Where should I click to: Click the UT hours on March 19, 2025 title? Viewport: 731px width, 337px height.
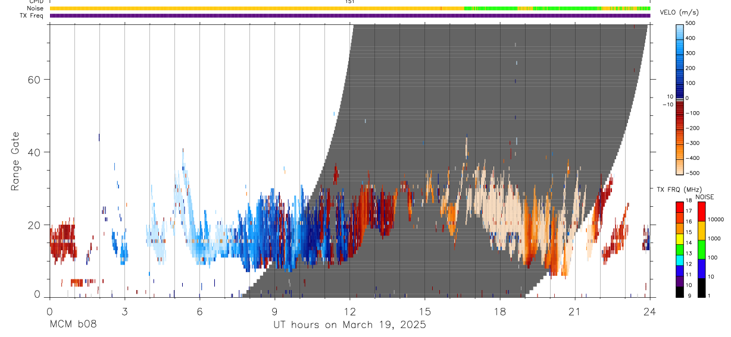tap(349, 326)
